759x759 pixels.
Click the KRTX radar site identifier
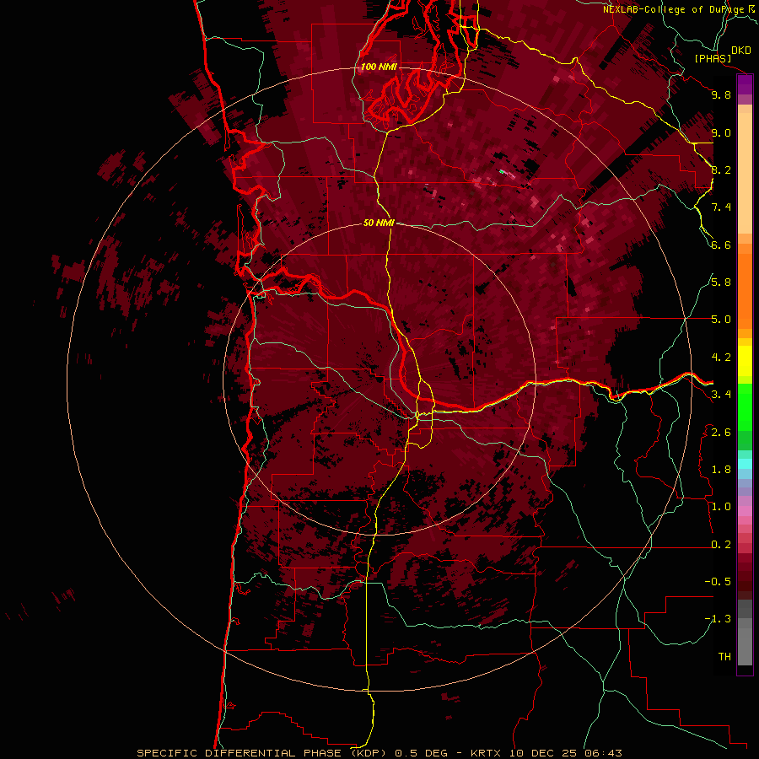[x=487, y=753]
